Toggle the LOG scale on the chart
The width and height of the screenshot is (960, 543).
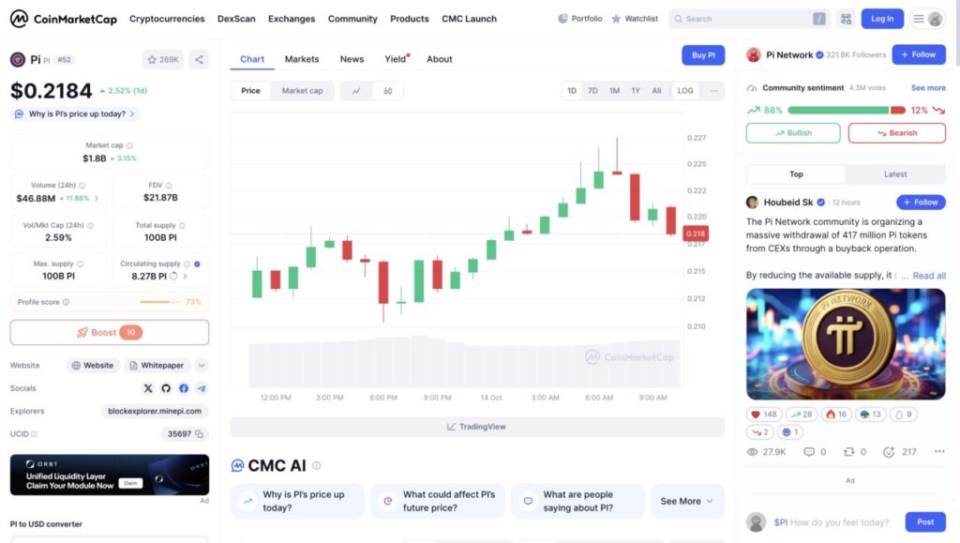(x=685, y=91)
